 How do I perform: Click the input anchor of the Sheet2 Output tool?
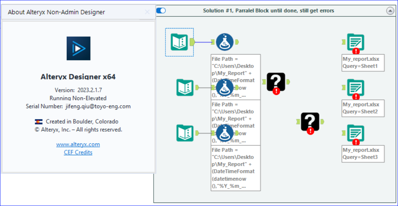point(344,87)
